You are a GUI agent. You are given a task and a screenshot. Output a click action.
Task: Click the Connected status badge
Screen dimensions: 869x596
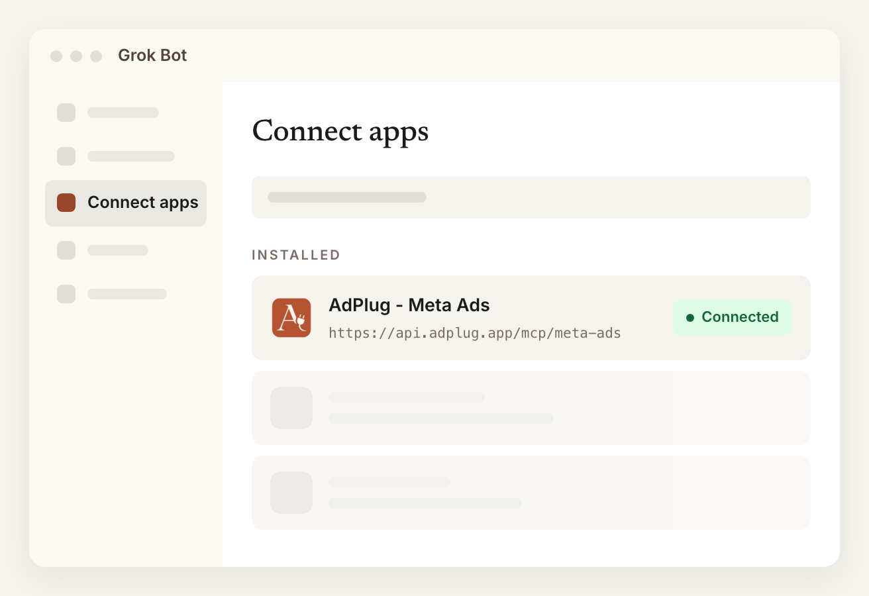click(733, 317)
